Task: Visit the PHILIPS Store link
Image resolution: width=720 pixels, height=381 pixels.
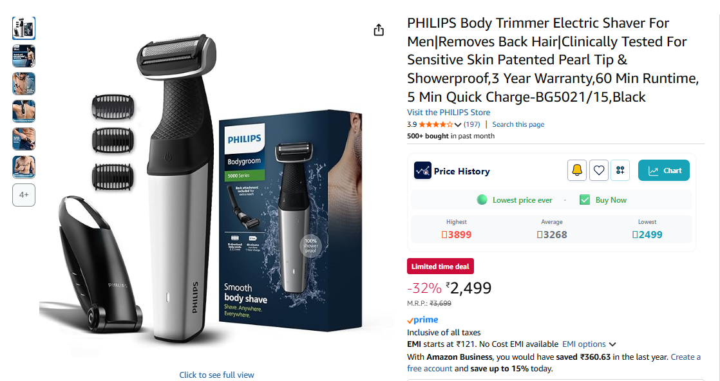Action: (x=448, y=112)
